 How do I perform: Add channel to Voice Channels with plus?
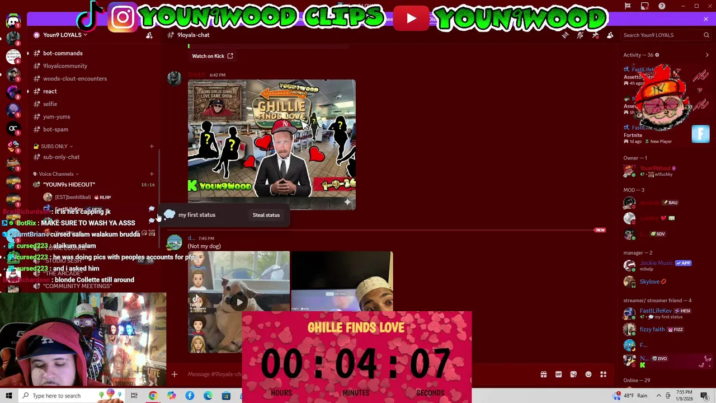pyautogui.click(x=152, y=174)
